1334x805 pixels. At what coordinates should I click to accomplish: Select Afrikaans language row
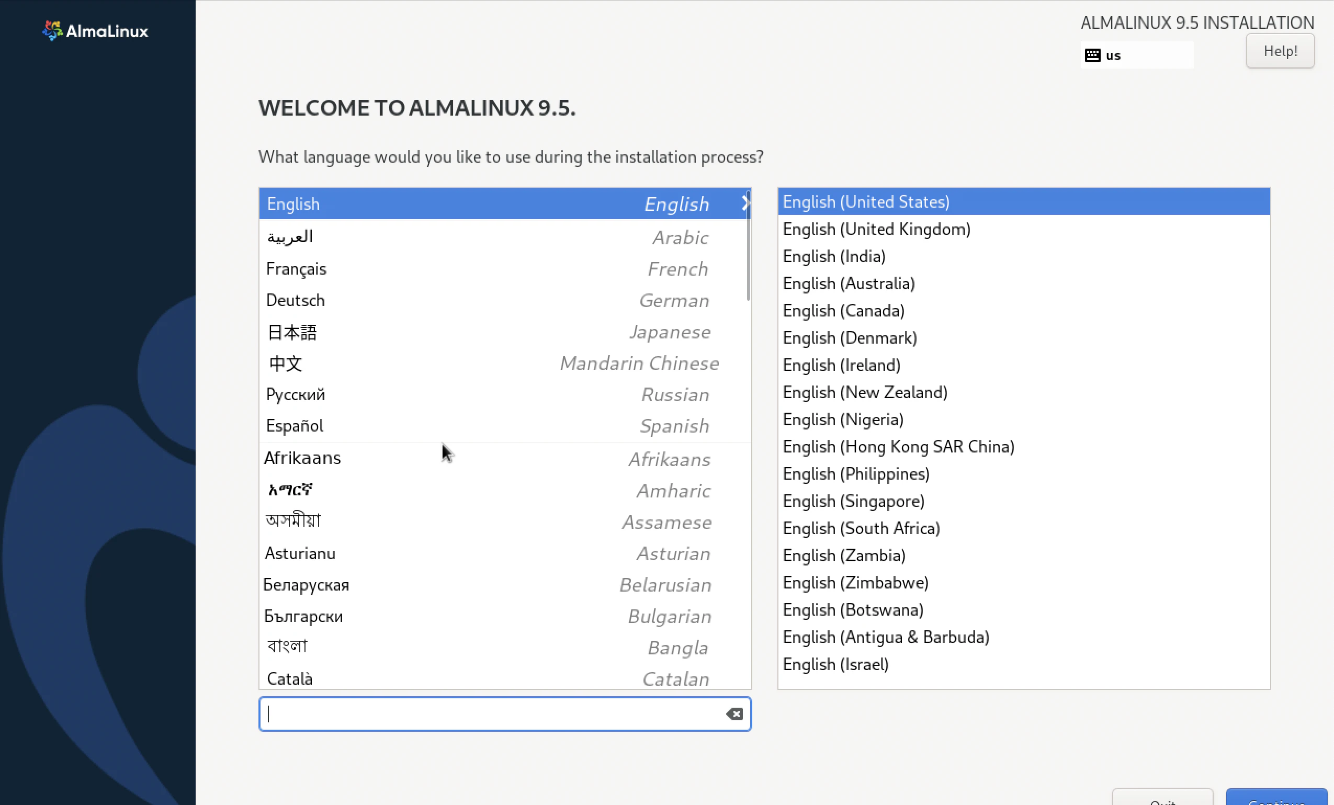[505, 459]
